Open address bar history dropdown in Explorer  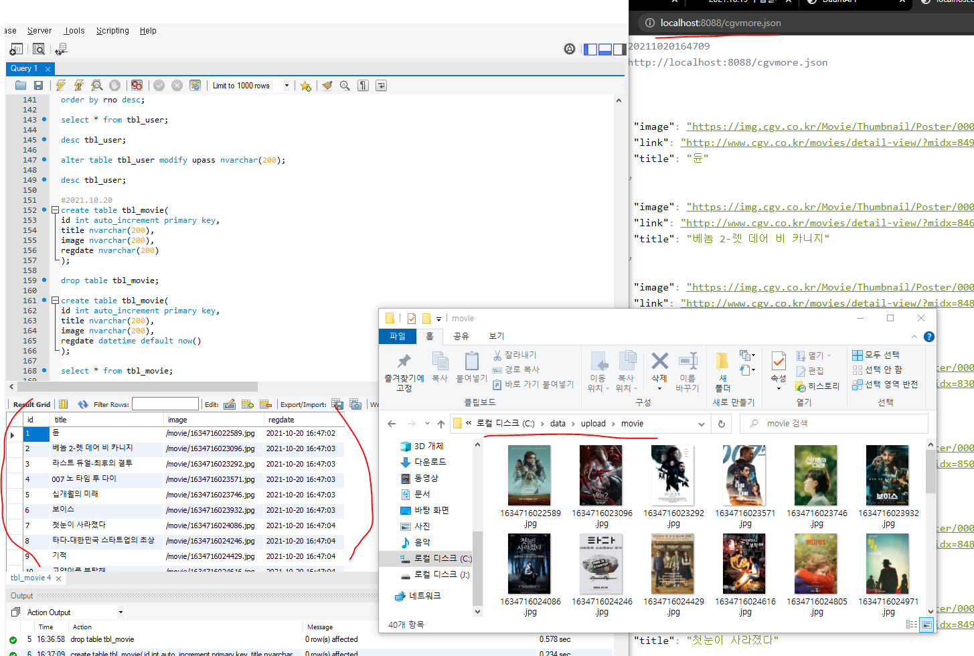pos(701,424)
